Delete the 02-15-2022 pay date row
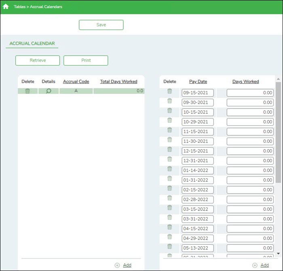283x271 pixels. pos(169,188)
